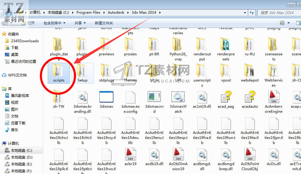Select the Setup folder
The height and width of the screenshot is (174, 301).
point(82,73)
